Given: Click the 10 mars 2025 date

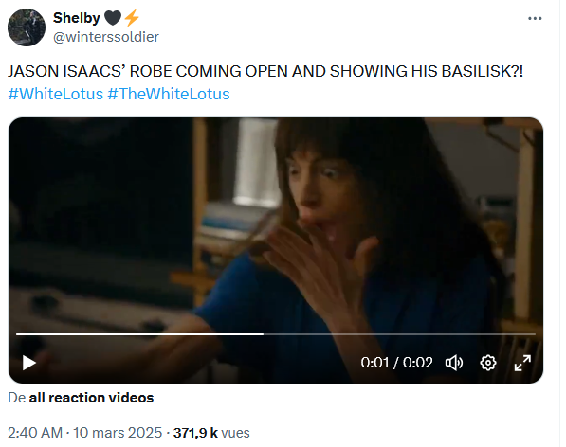Looking at the screenshot, I should [x=118, y=433].
